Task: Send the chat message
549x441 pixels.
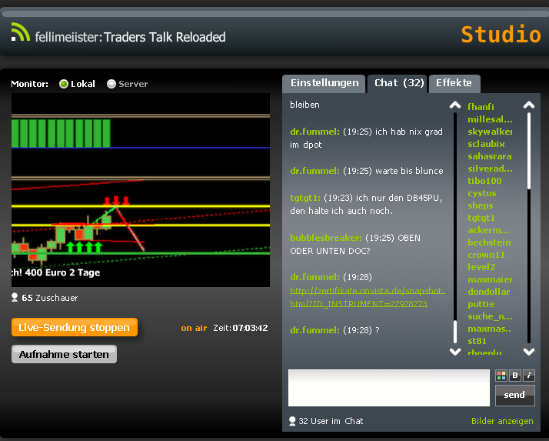Action: 514,395
